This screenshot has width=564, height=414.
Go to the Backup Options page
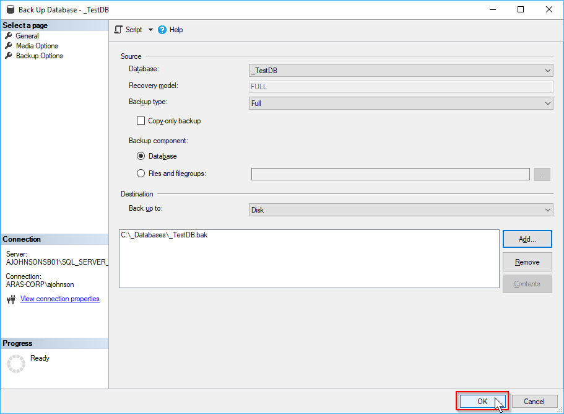(x=39, y=56)
